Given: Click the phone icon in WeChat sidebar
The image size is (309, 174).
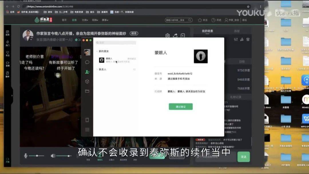Looking at the screenshot, I should click(87, 120).
